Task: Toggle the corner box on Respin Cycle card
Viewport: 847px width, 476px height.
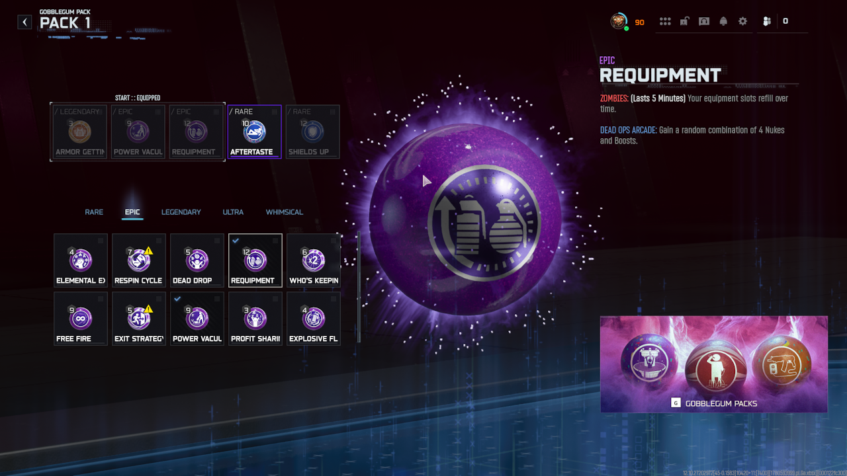Action: point(159,241)
